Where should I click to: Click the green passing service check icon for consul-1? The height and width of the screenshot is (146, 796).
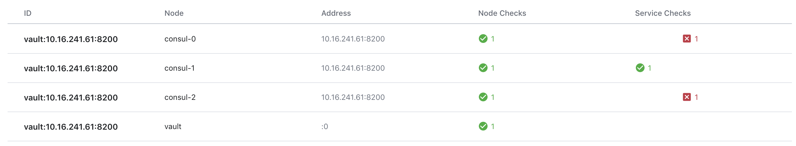coord(640,68)
